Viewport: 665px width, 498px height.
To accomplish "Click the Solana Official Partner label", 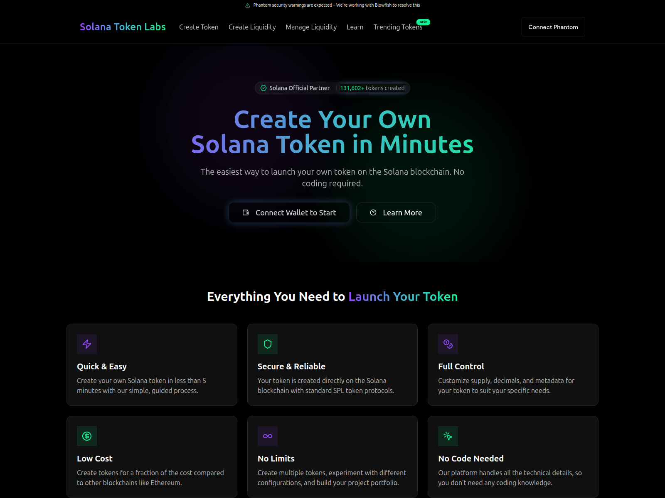I will [x=299, y=88].
